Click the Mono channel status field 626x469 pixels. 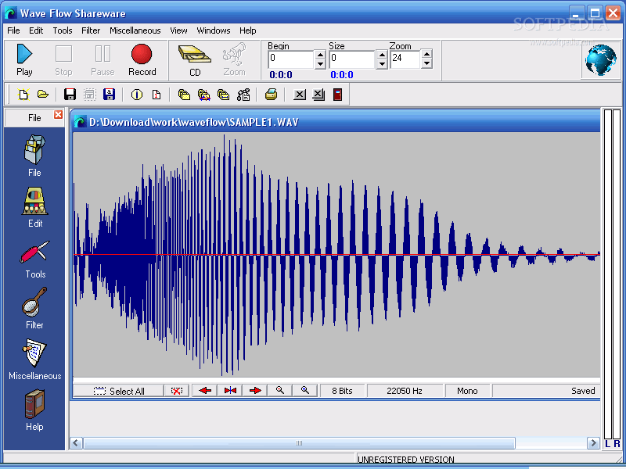point(467,391)
